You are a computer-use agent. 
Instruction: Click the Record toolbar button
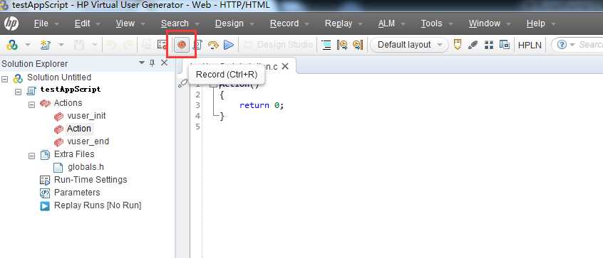pos(182,45)
